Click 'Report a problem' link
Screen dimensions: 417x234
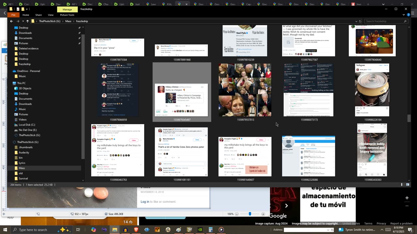[401, 224]
